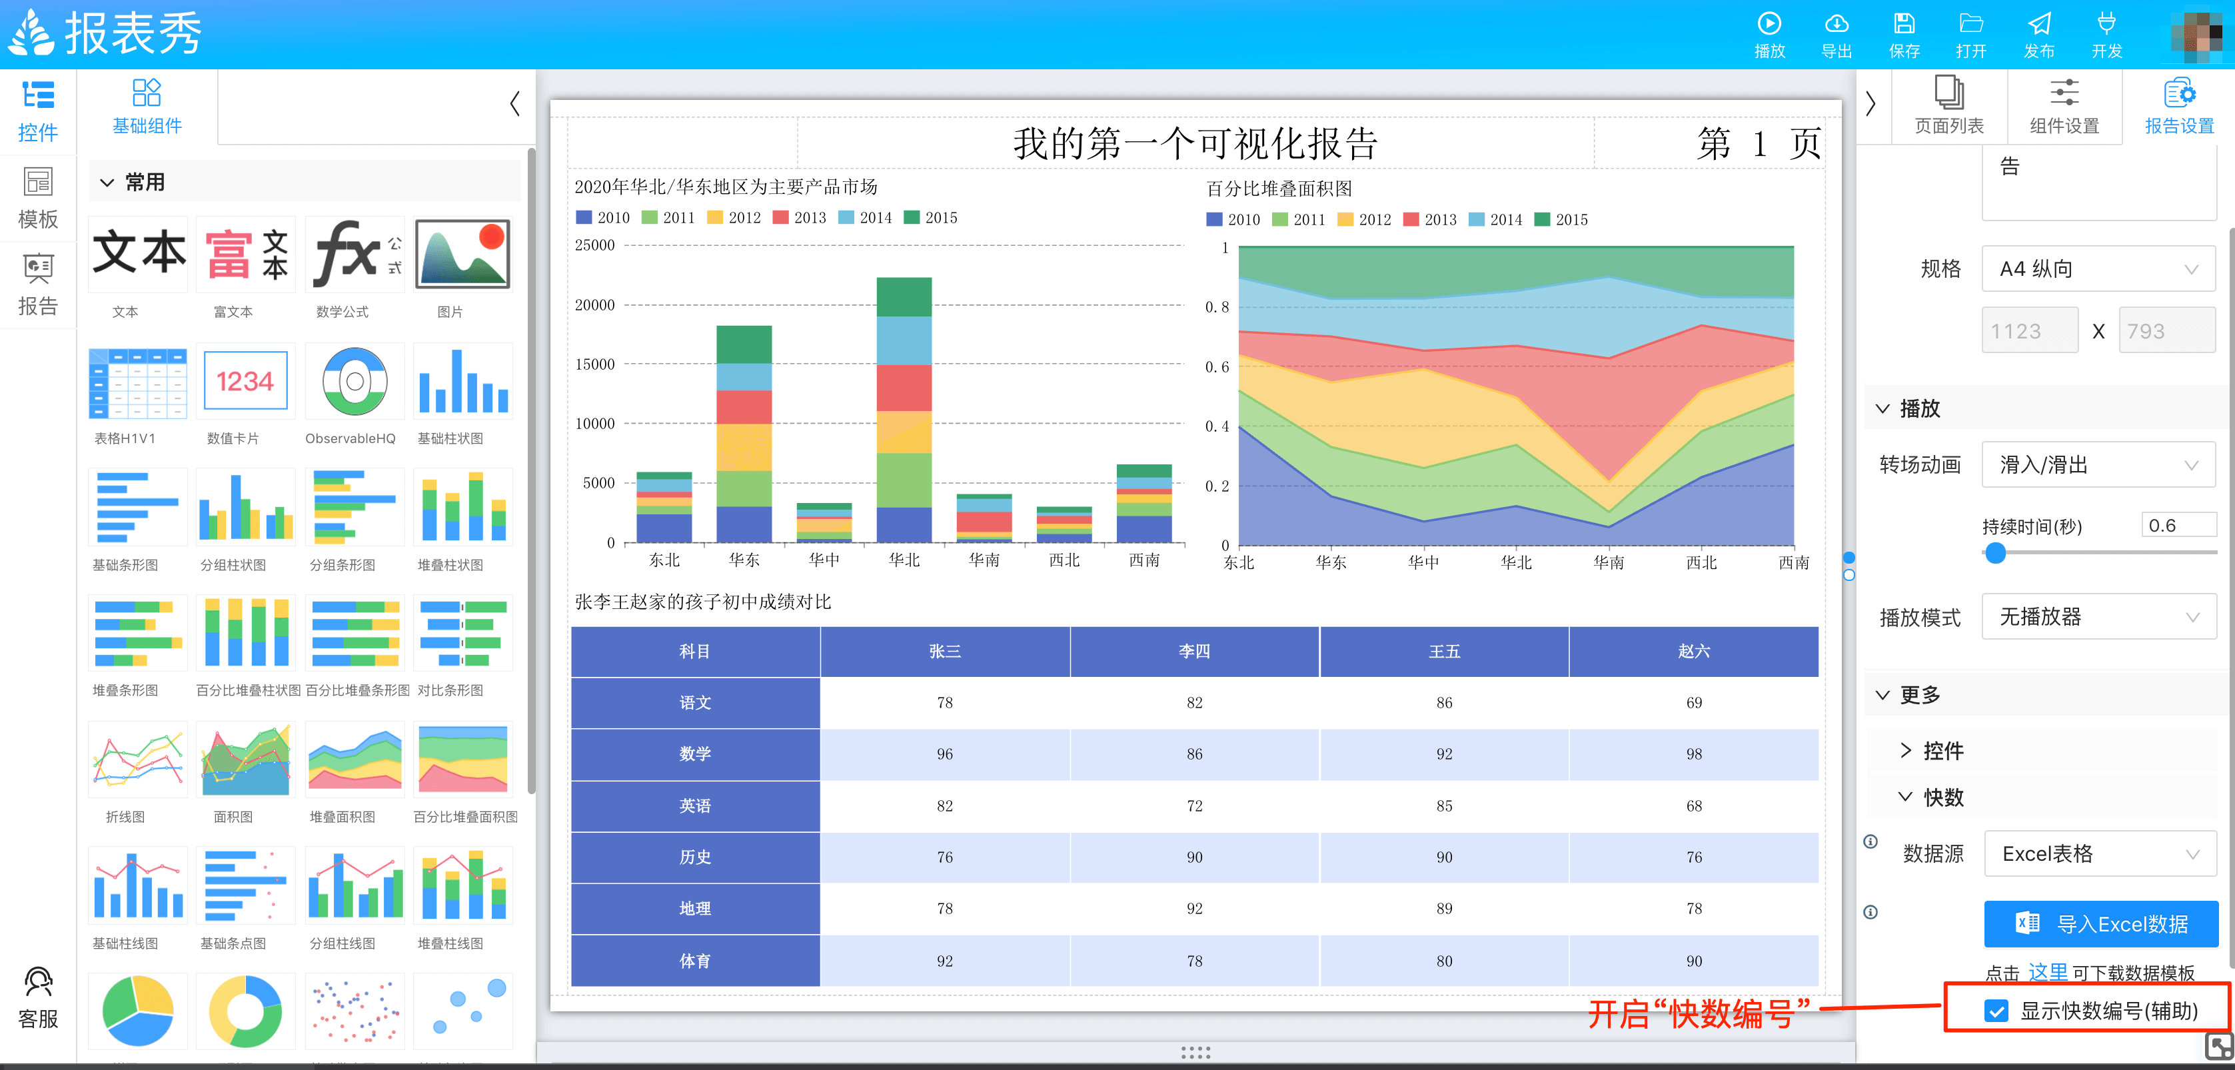Open the 数据源 Excel表格 dropdown
The height and width of the screenshot is (1070, 2235).
2100,854
